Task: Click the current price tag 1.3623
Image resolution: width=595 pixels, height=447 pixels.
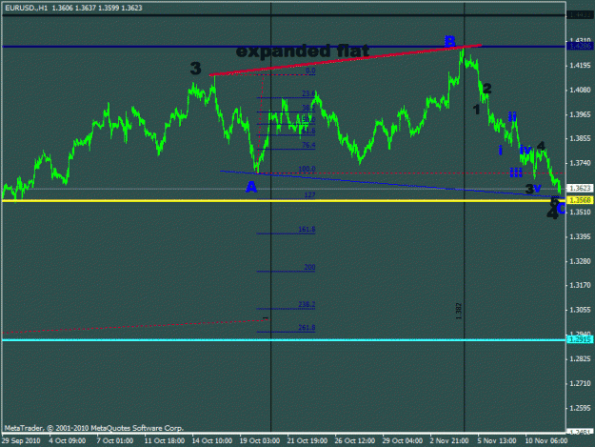Action: pos(580,188)
